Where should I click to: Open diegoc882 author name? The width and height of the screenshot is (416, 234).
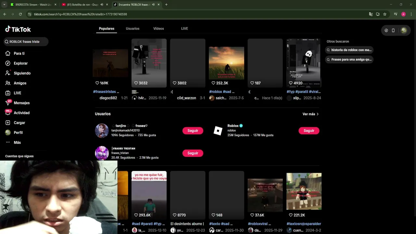(x=108, y=98)
